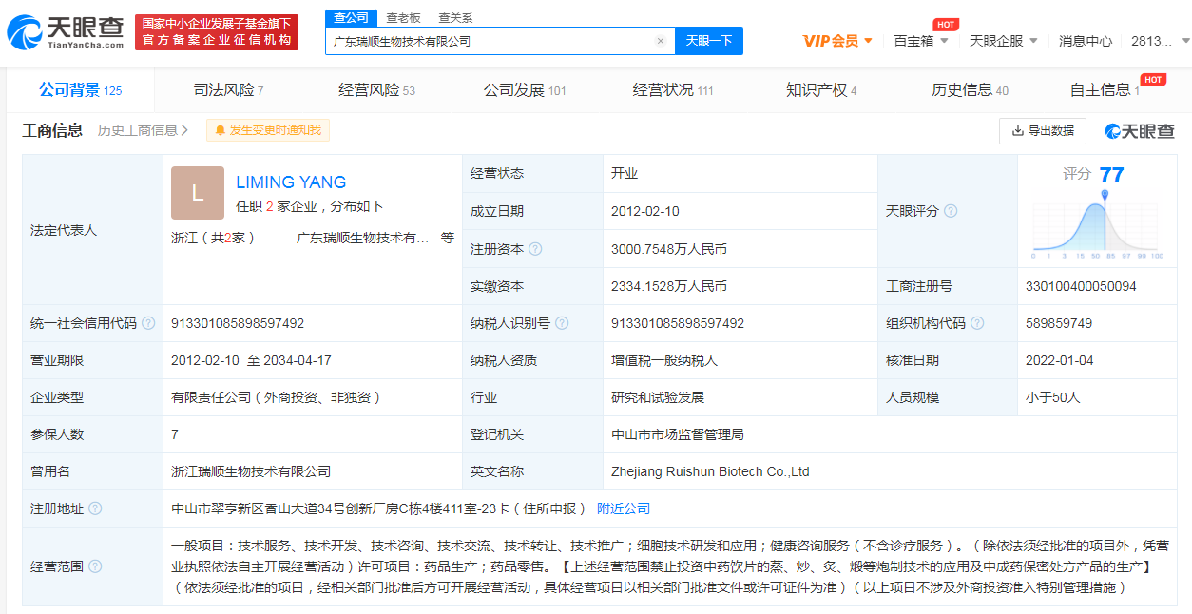
Task: Select the industry value 研究和试验发展
Action: pyautogui.click(x=658, y=397)
